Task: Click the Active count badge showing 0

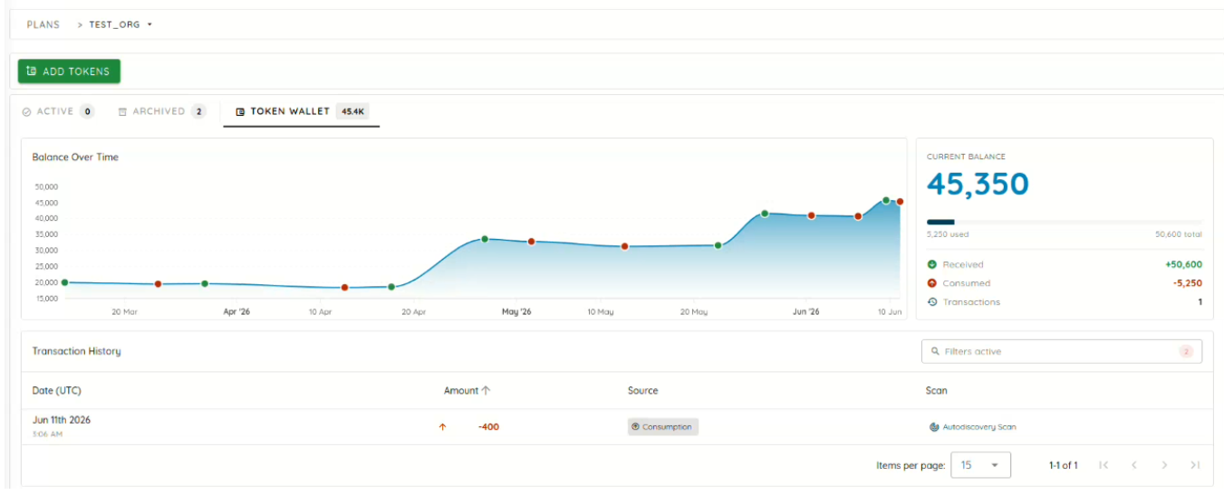Action: (87, 111)
